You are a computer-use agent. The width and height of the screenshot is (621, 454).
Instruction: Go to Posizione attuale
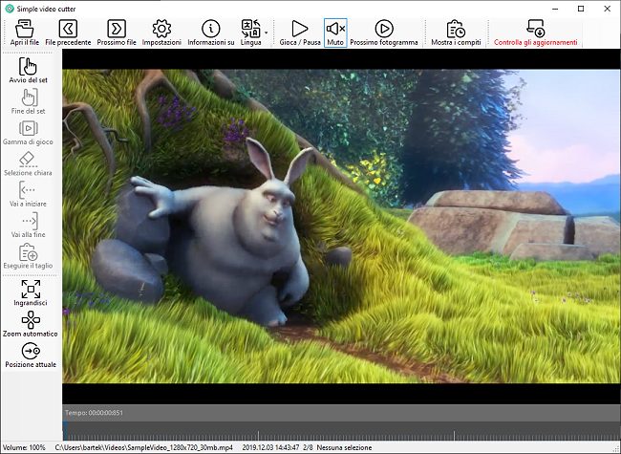[x=31, y=355]
